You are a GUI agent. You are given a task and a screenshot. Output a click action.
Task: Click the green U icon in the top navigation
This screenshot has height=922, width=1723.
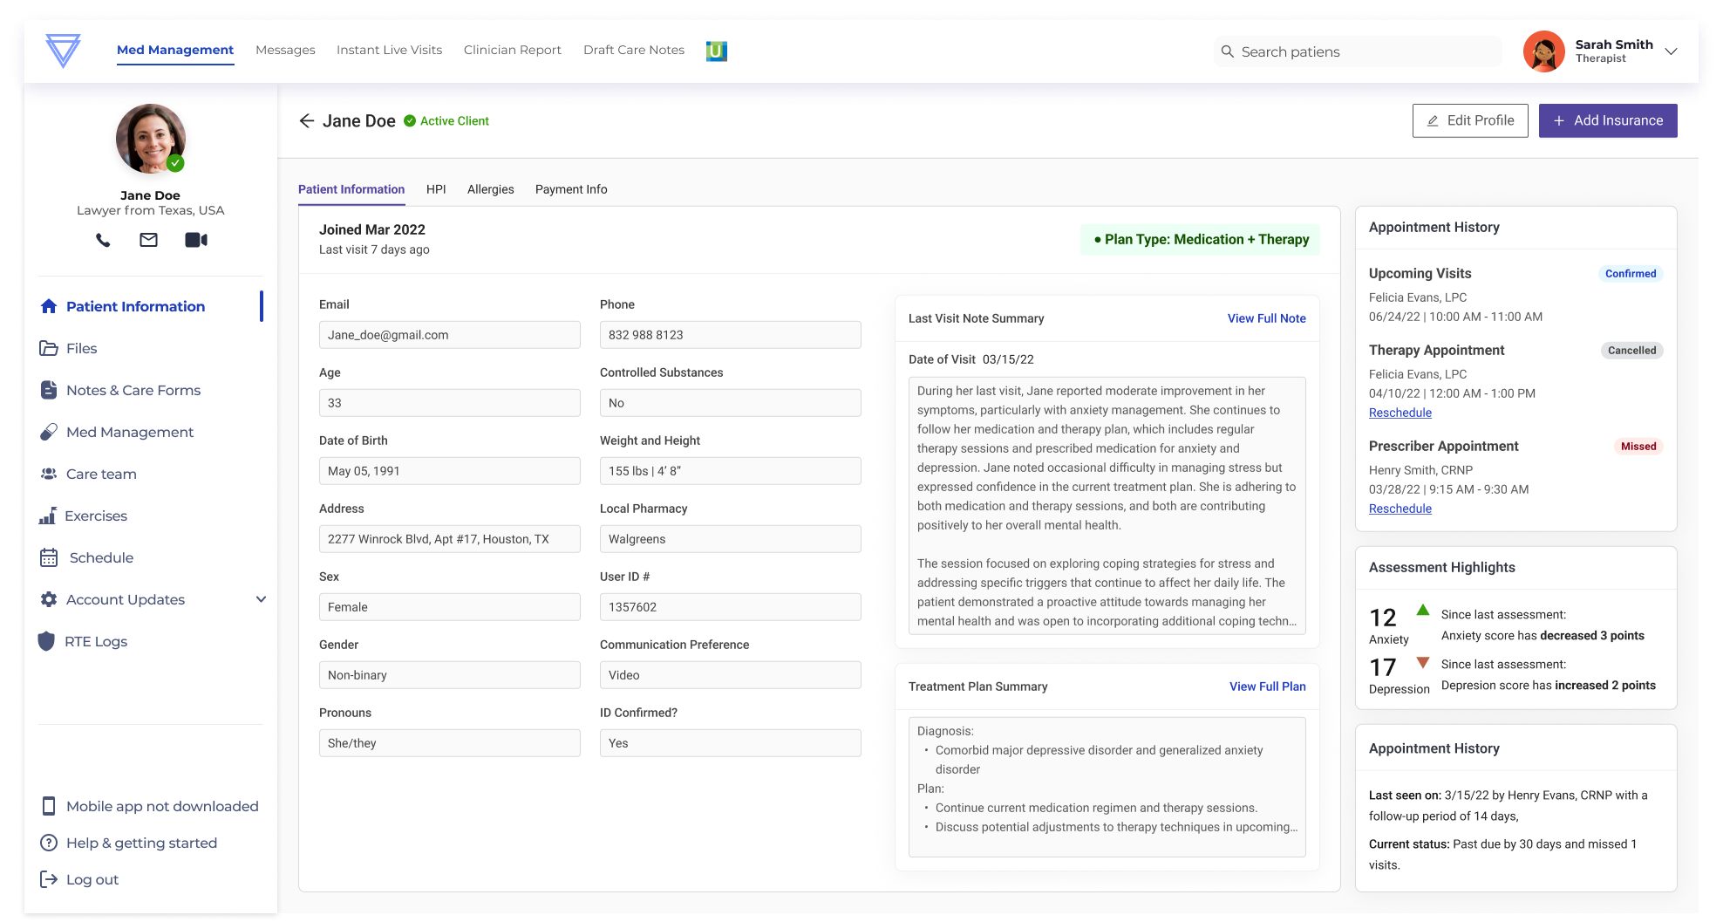[716, 51]
